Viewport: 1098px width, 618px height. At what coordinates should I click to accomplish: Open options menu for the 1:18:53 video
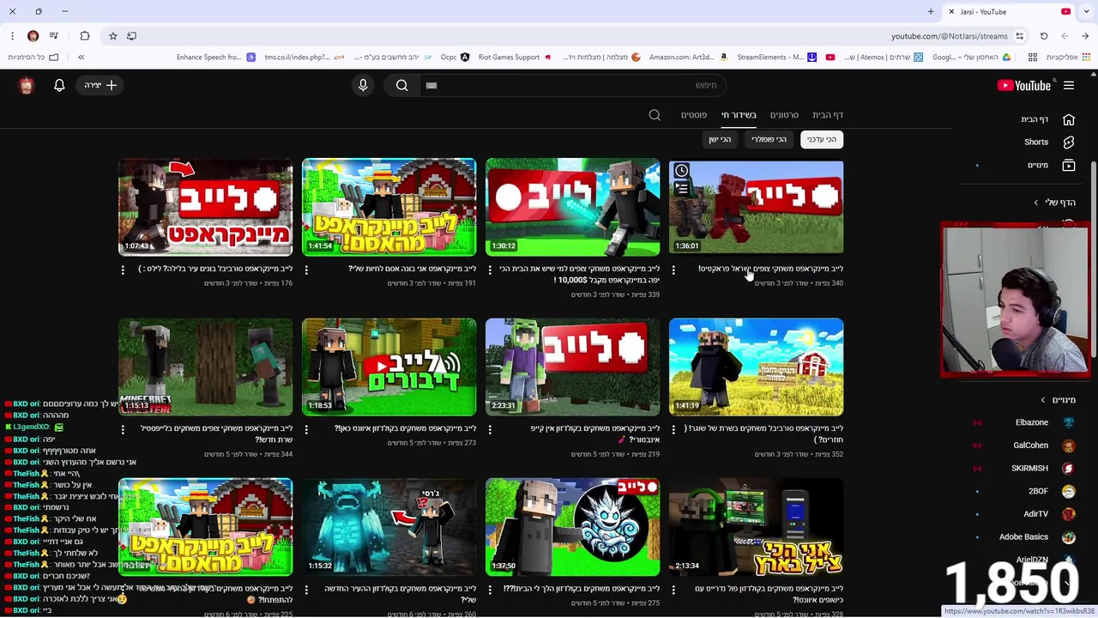coord(306,429)
